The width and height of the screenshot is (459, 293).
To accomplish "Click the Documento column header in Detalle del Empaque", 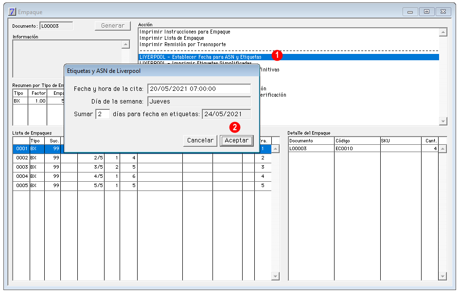I will pos(311,140).
